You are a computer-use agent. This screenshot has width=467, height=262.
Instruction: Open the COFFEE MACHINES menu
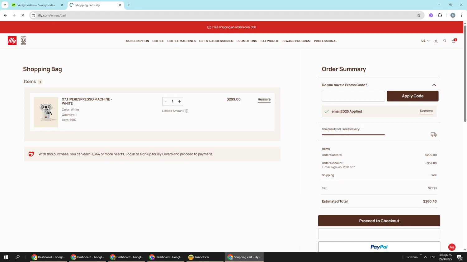point(182,41)
